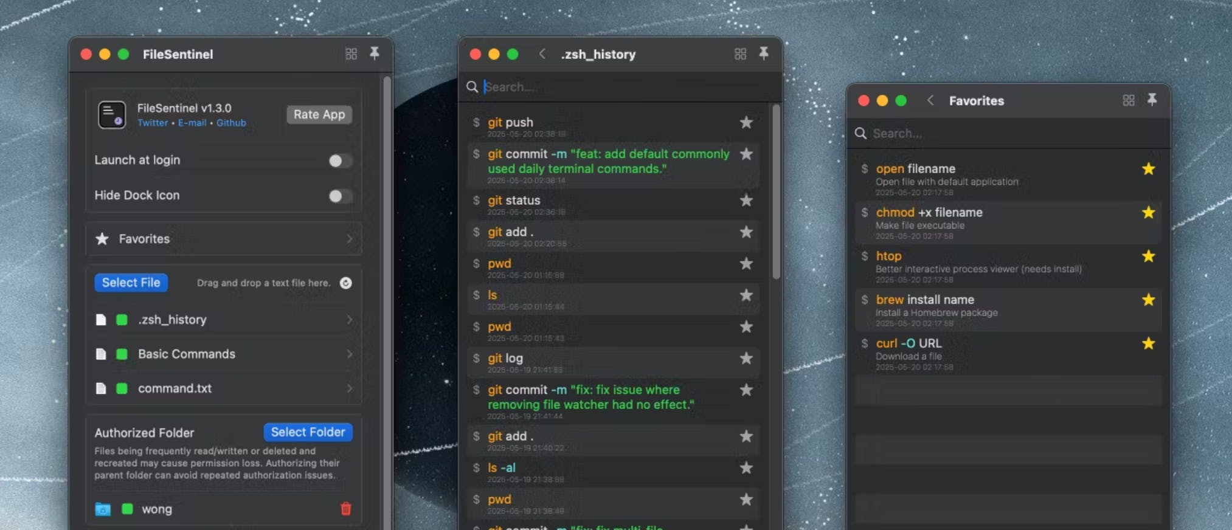This screenshot has width=1232, height=530.
Task: Expand .zsh_history file chevron
Action: coord(350,320)
